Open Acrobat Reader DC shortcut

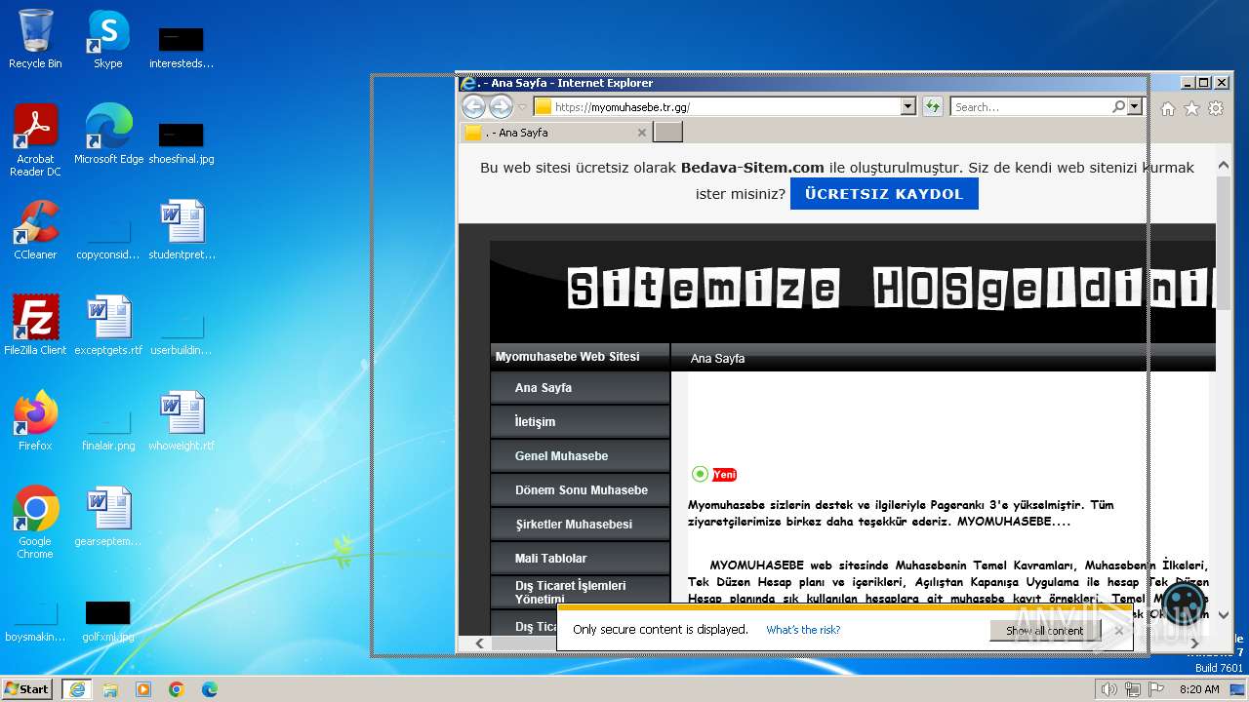coord(35,140)
